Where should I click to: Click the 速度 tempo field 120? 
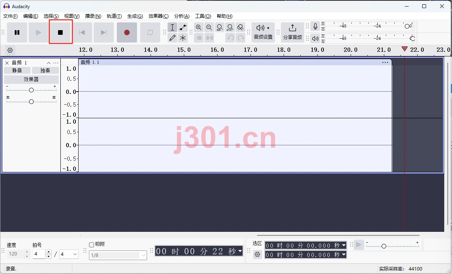coord(15,254)
